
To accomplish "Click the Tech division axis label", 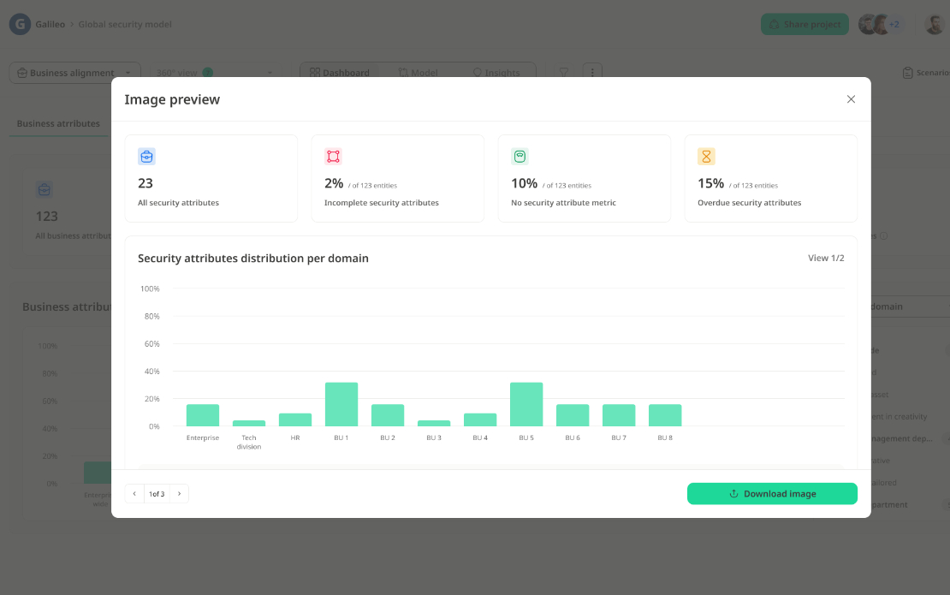I will (249, 443).
